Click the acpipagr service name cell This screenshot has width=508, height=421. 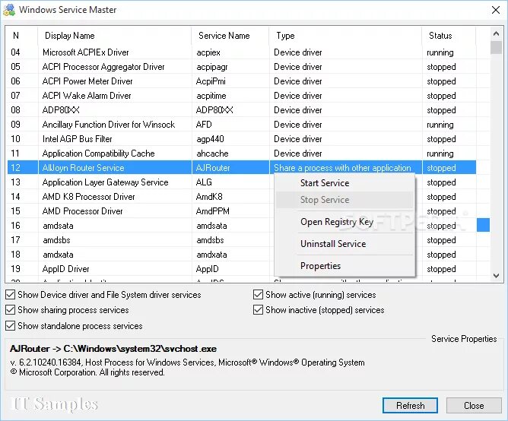click(x=230, y=67)
